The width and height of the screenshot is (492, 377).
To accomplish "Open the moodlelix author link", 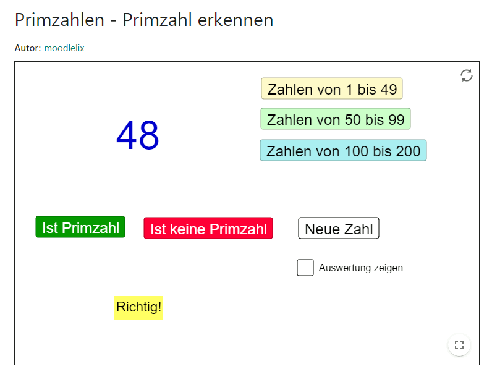I will [x=64, y=48].
